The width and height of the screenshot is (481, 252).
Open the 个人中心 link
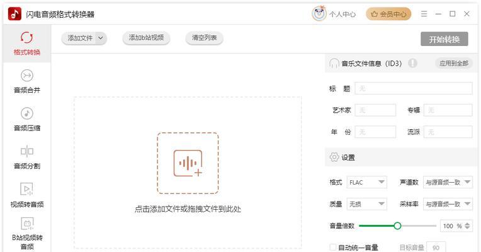[x=342, y=14]
